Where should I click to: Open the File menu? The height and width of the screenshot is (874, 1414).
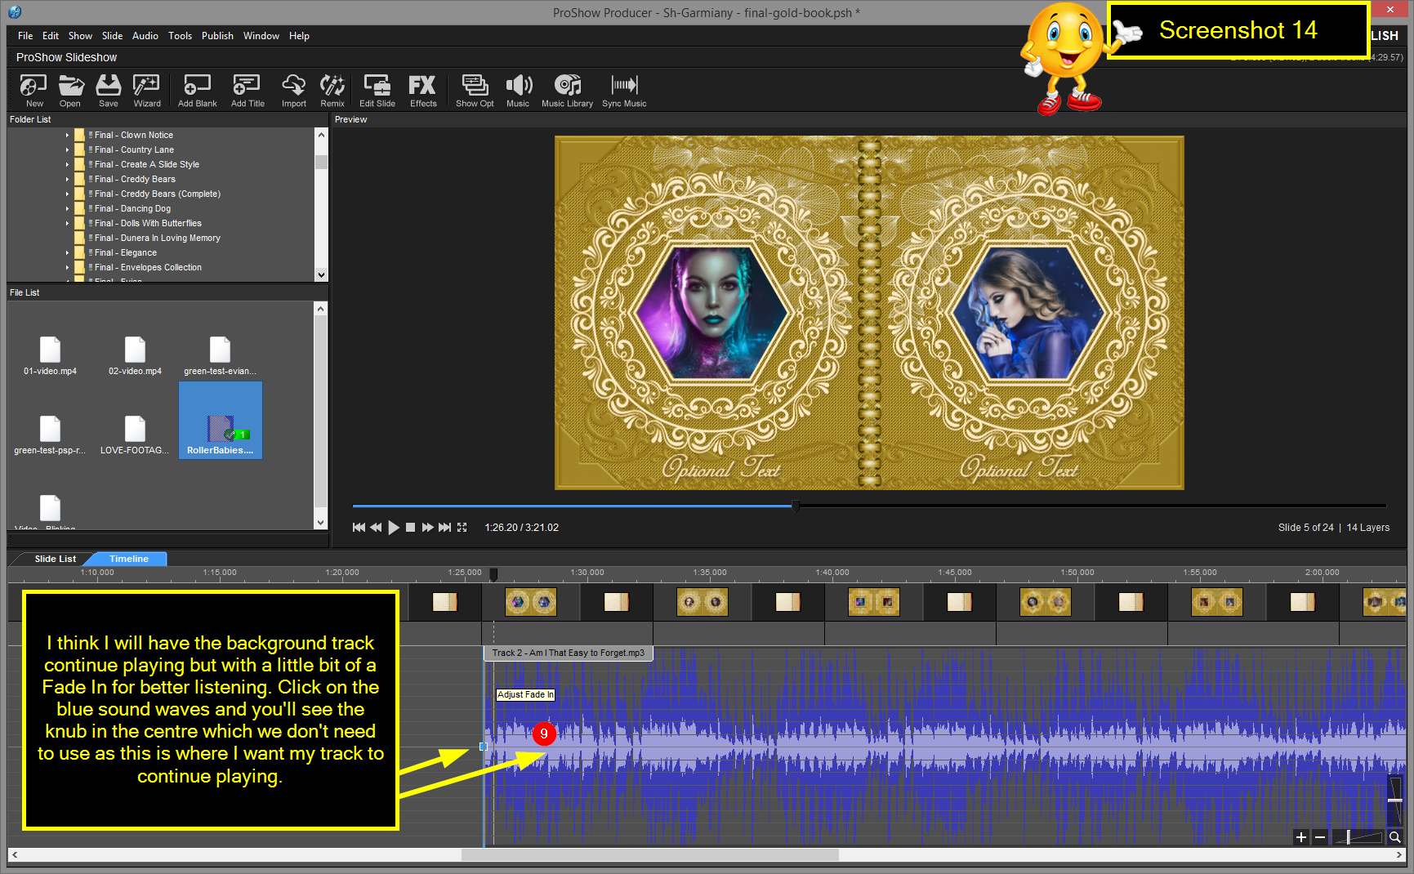pos(25,36)
